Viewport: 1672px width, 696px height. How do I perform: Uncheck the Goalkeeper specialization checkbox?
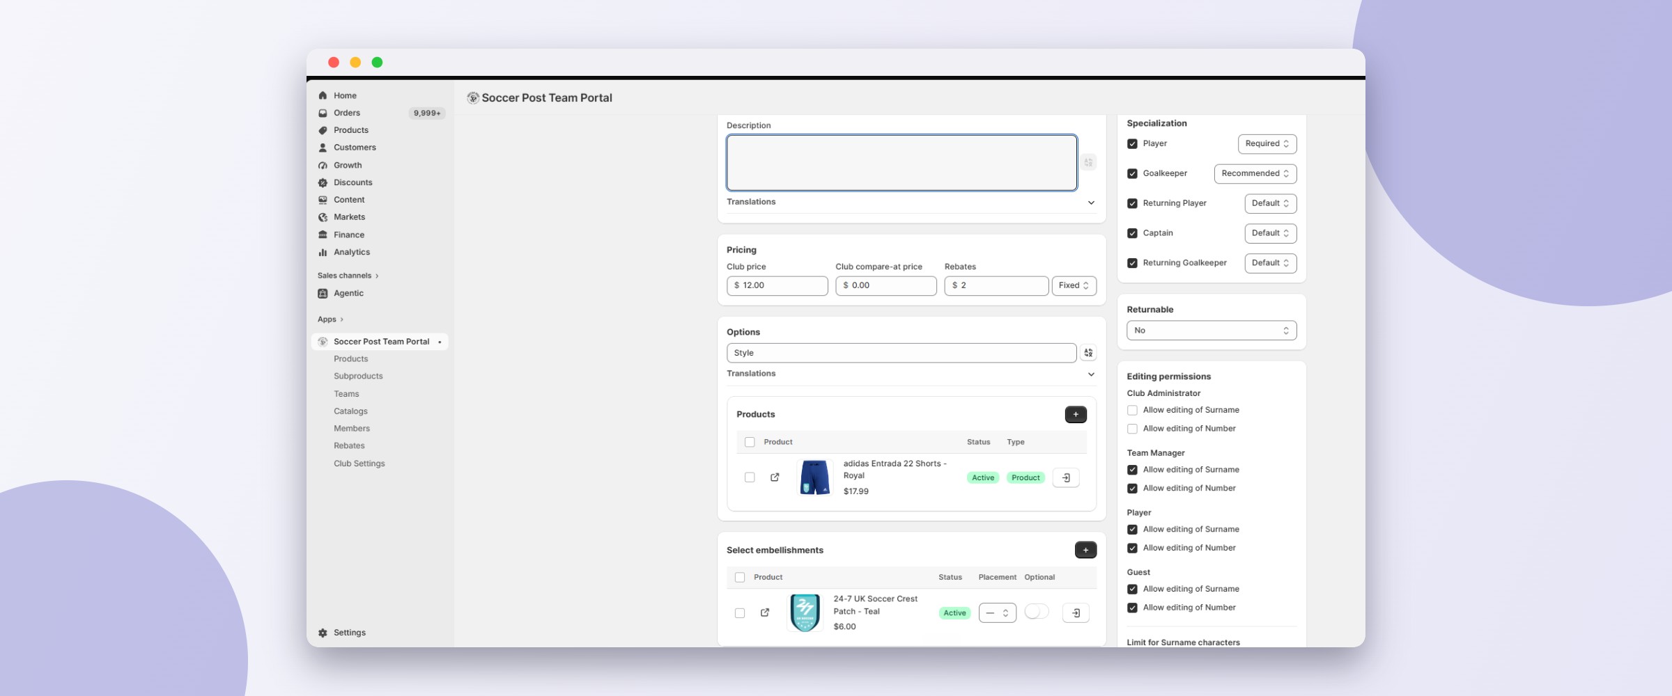point(1132,173)
